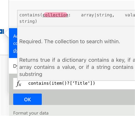The height and width of the screenshot is (116, 135).
Task: Select the highlighted collection parameter in tooltip
Action: pyautogui.click(x=56, y=15)
